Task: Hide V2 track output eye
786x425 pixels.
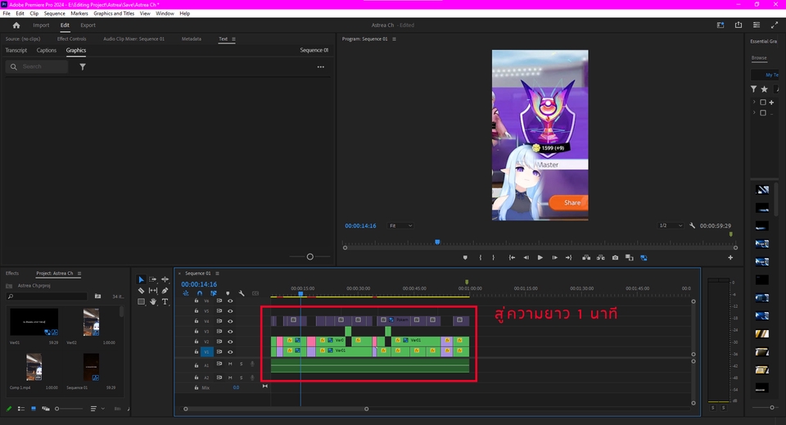Action: [x=230, y=341]
